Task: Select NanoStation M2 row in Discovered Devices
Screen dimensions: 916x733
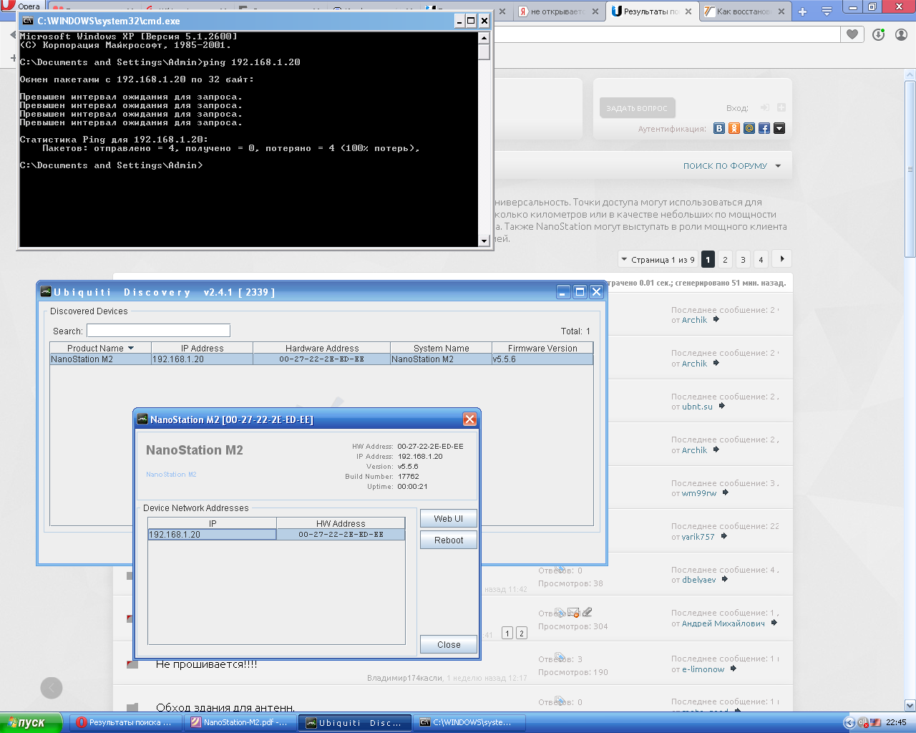Action: point(321,359)
